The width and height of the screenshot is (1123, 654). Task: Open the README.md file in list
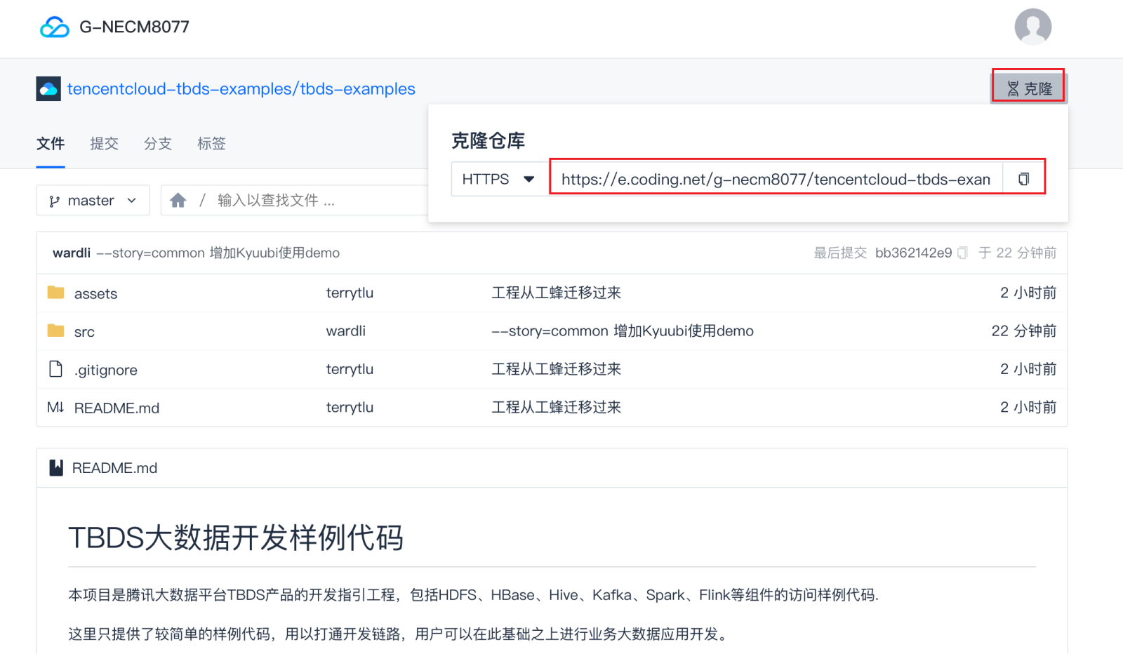(117, 408)
